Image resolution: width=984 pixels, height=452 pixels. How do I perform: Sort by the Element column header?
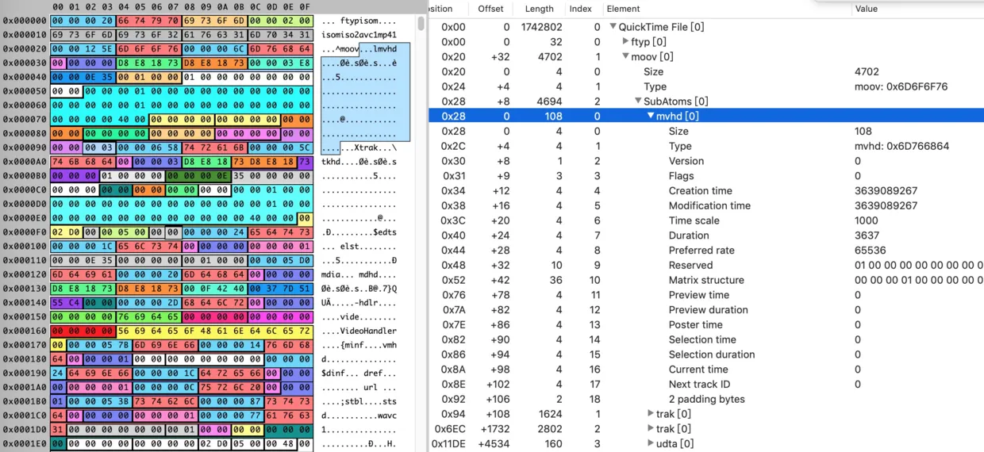pos(623,9)
